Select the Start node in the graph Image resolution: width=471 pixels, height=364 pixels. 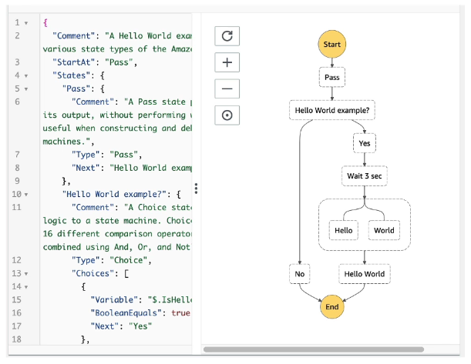pos(332,45)
